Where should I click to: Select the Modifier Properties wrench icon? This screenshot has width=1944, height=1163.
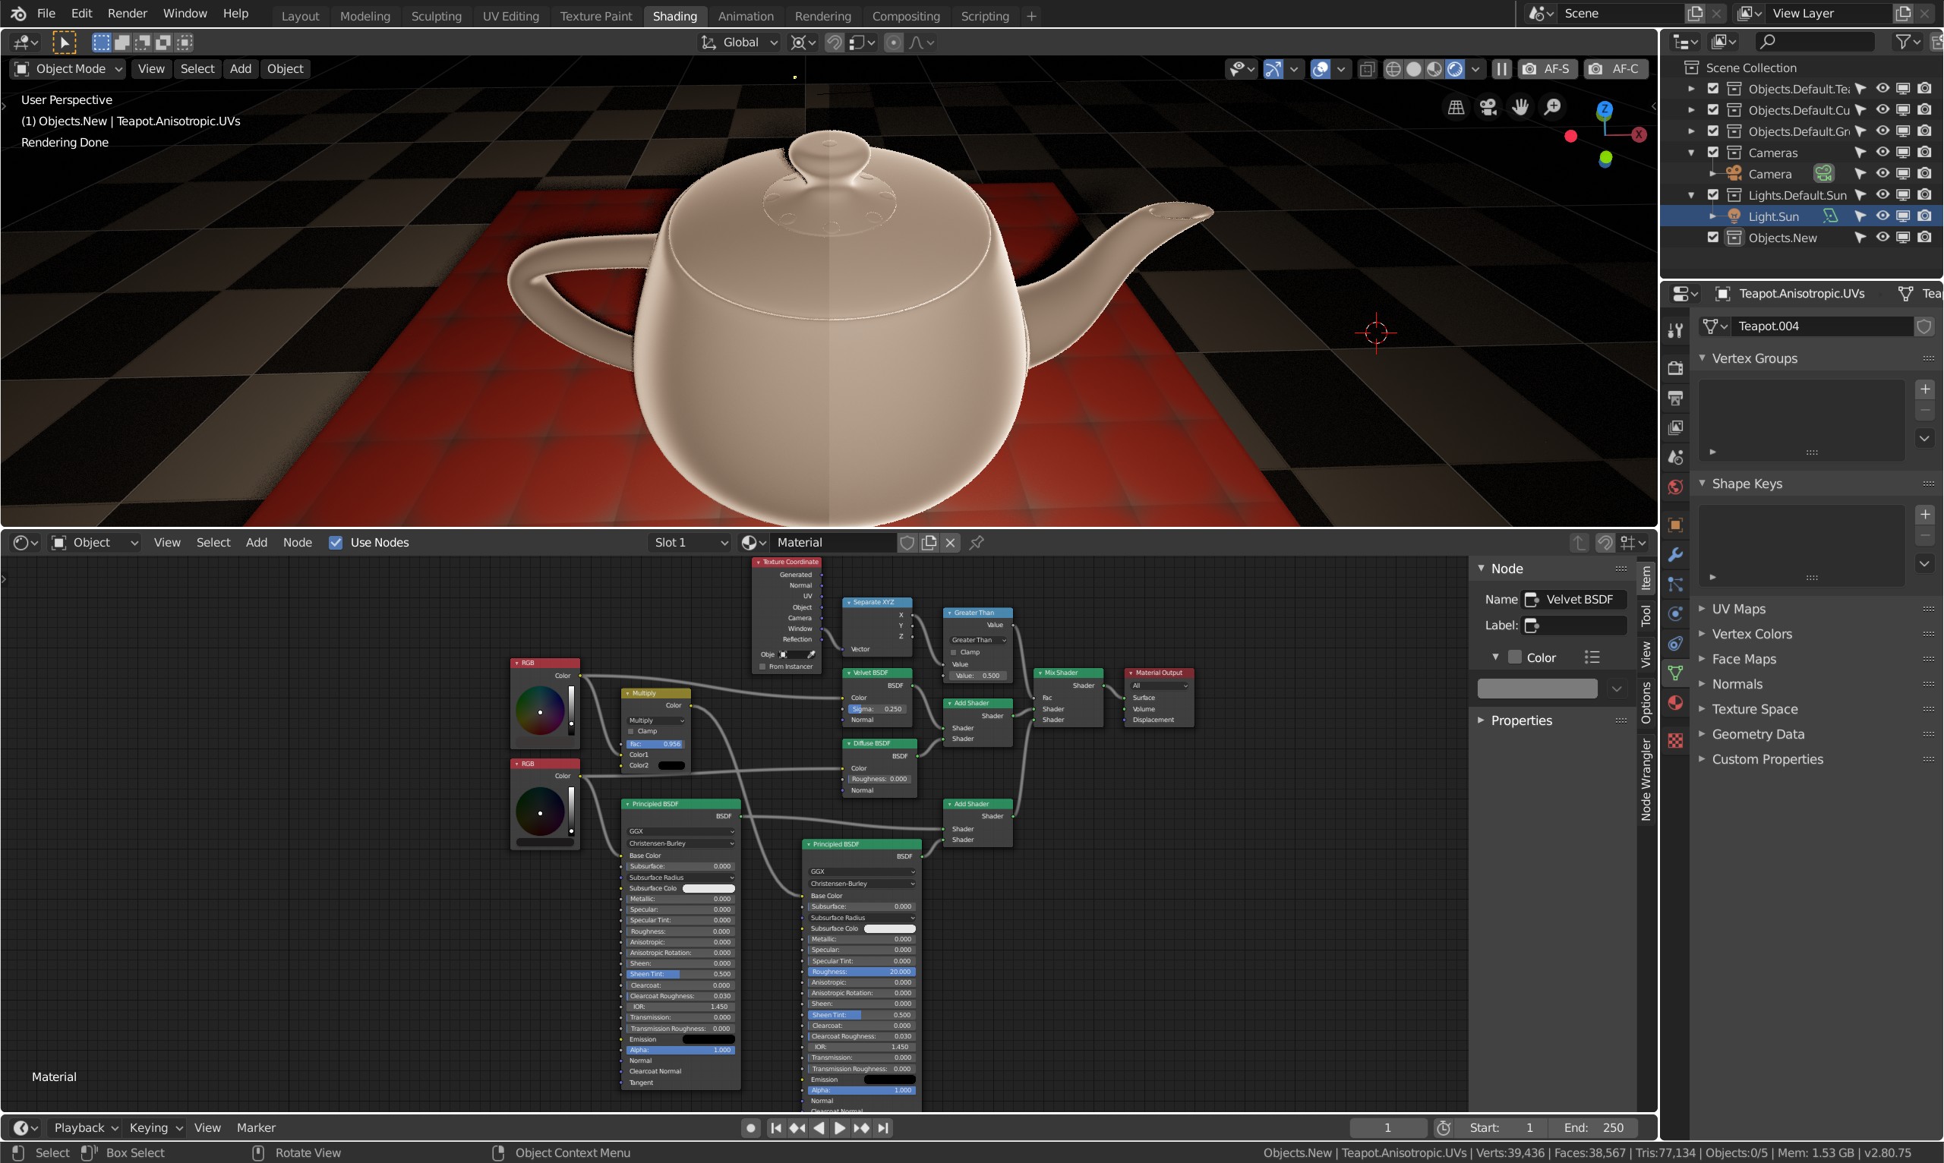(x=1675, y=554)
